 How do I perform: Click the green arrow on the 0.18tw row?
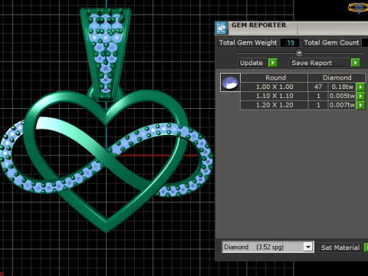[x=360, y=87]
